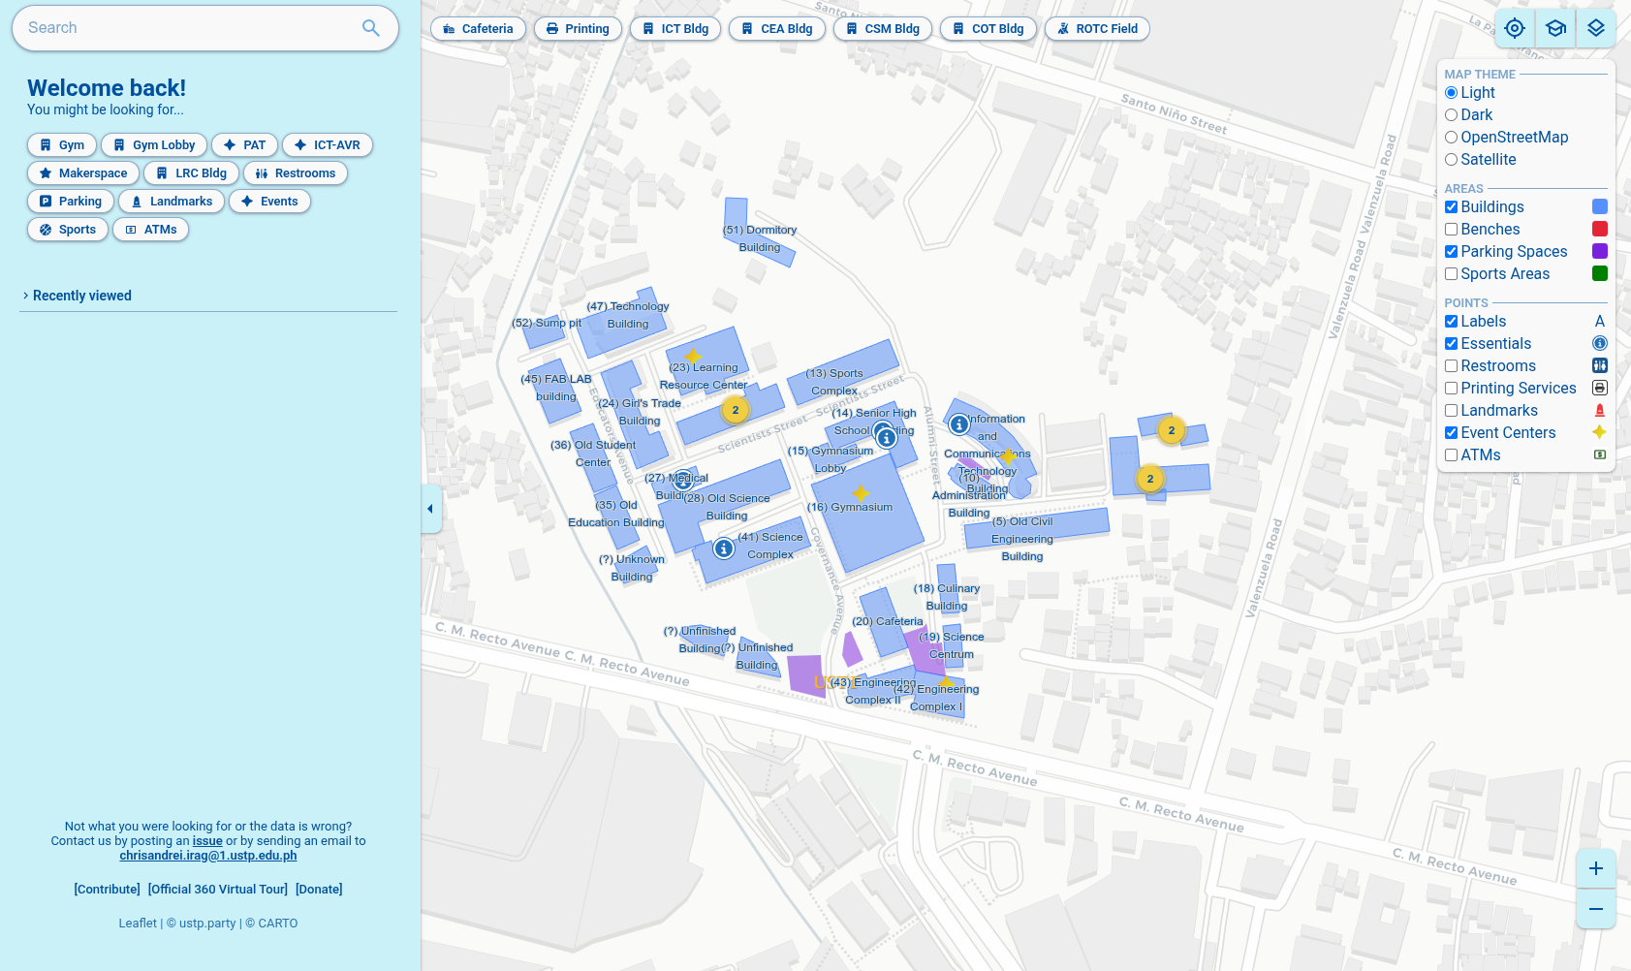
Task: Expand the cluster of 2 near Girl's Trade Building
Action: point(736,410)
